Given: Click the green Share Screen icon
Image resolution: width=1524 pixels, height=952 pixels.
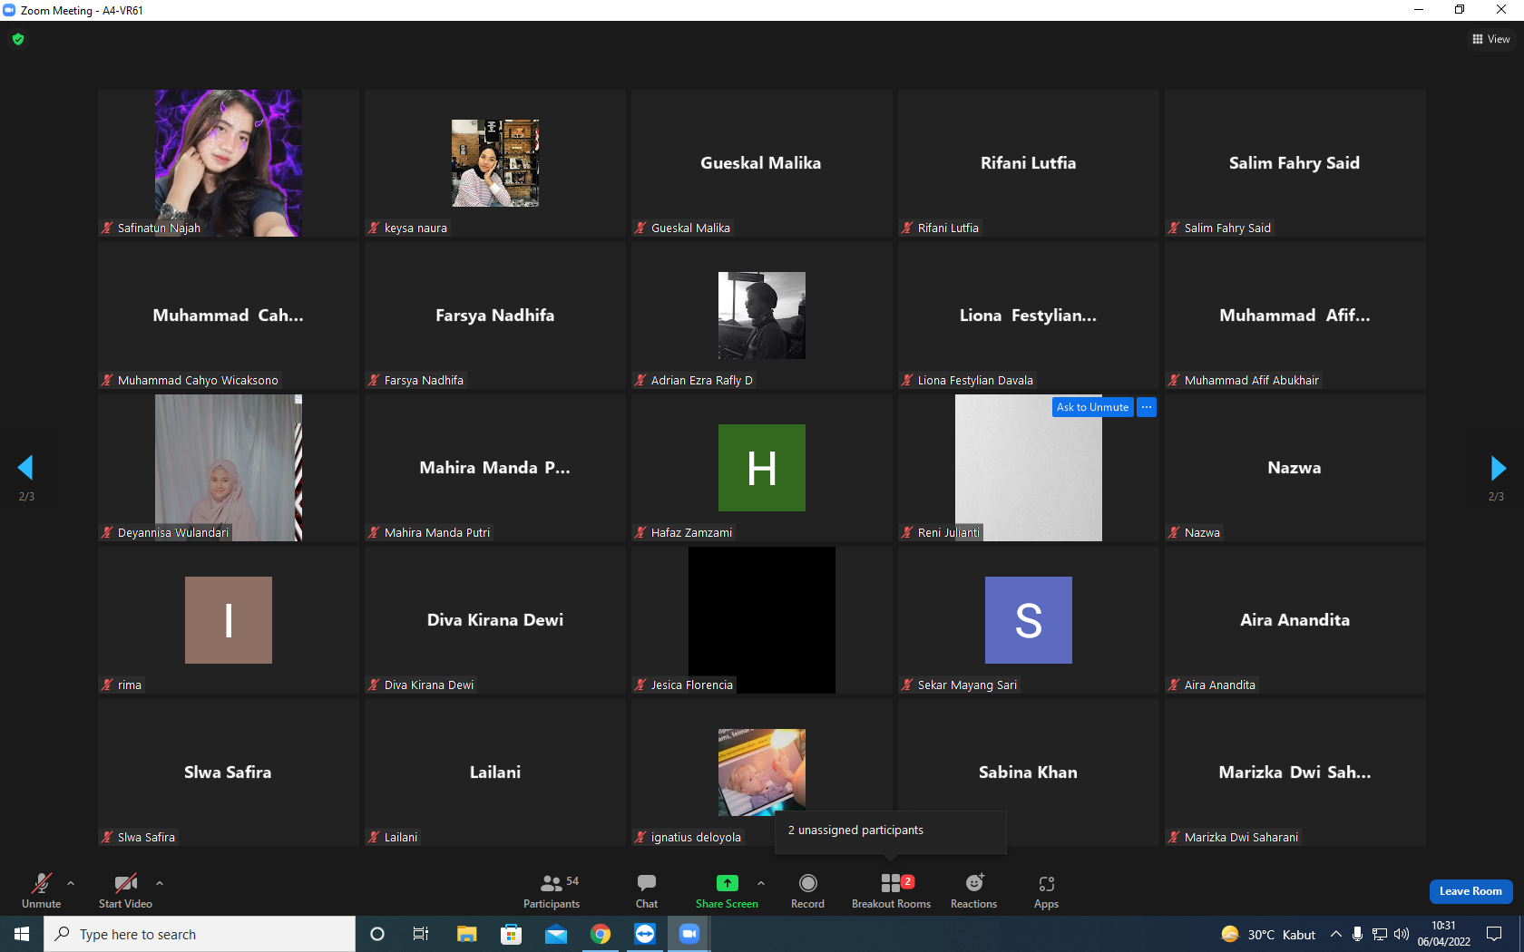Looking at the screenshot, I should (727, 883).
